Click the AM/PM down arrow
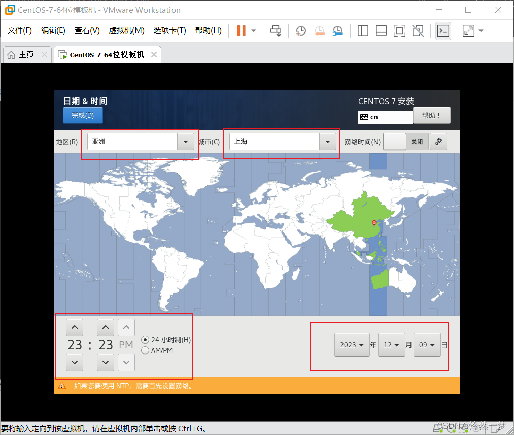This screenshot has width=514, height=435. 126,362
